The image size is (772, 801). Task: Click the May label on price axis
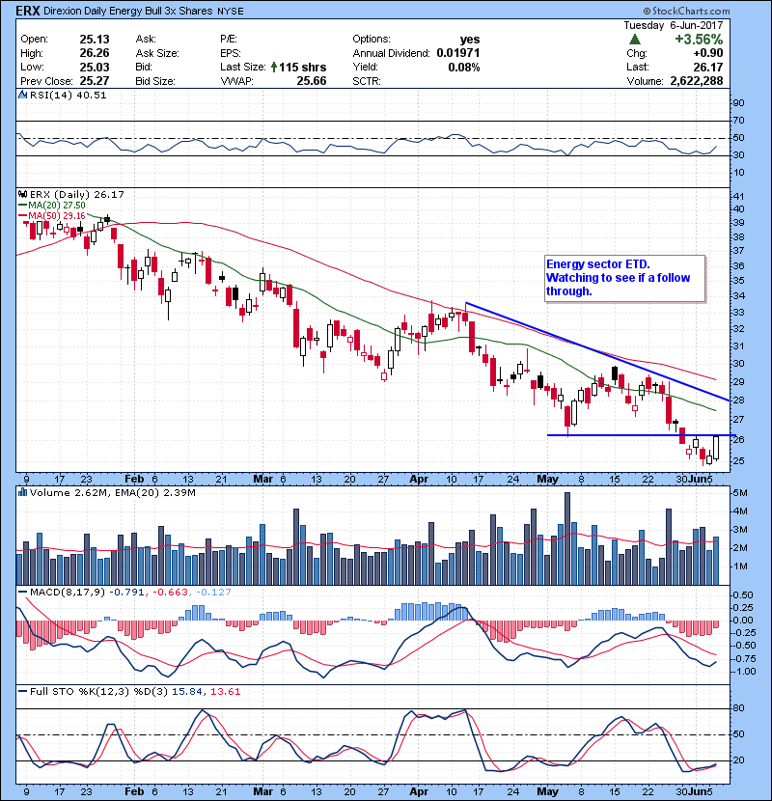(547, 479)
